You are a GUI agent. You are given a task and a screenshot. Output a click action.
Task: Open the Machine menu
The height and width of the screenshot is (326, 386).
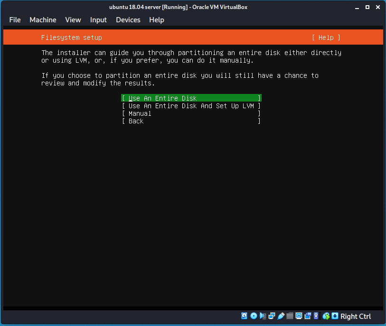pyautogui.click(x=43, y=20)
